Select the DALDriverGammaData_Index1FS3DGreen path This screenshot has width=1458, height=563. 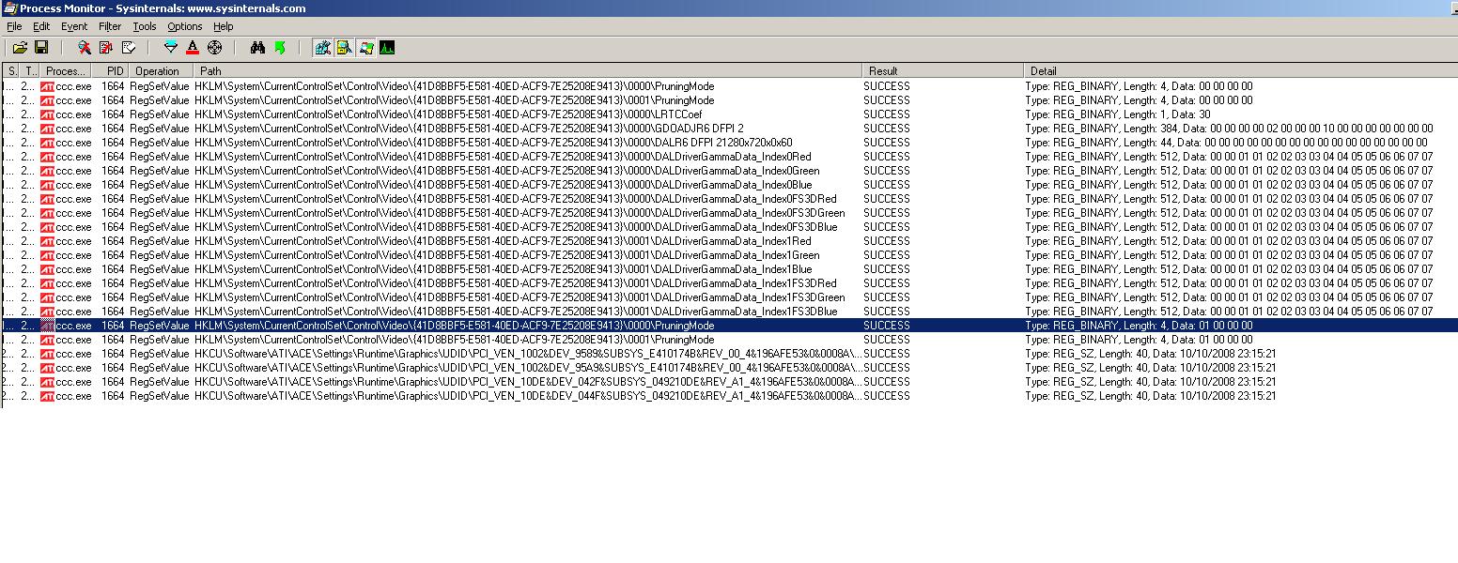tap(520, 297)
